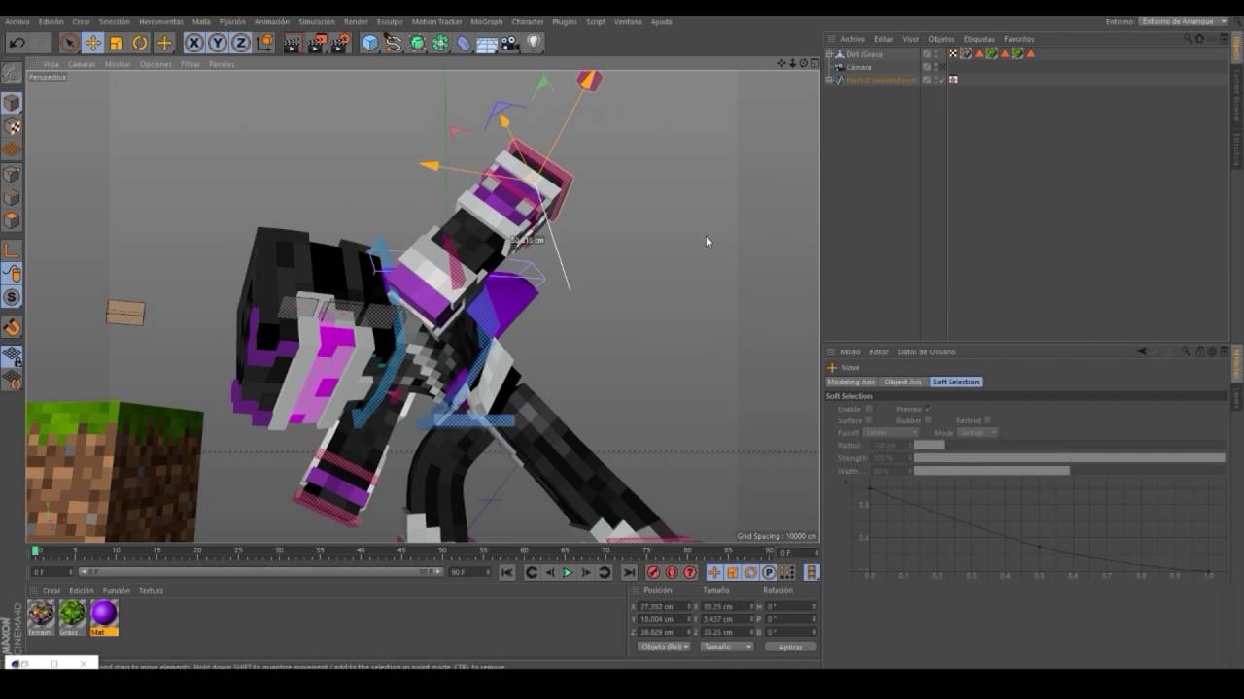
Task: Click the Terrain material thumbnail
Action: (40, 616)
